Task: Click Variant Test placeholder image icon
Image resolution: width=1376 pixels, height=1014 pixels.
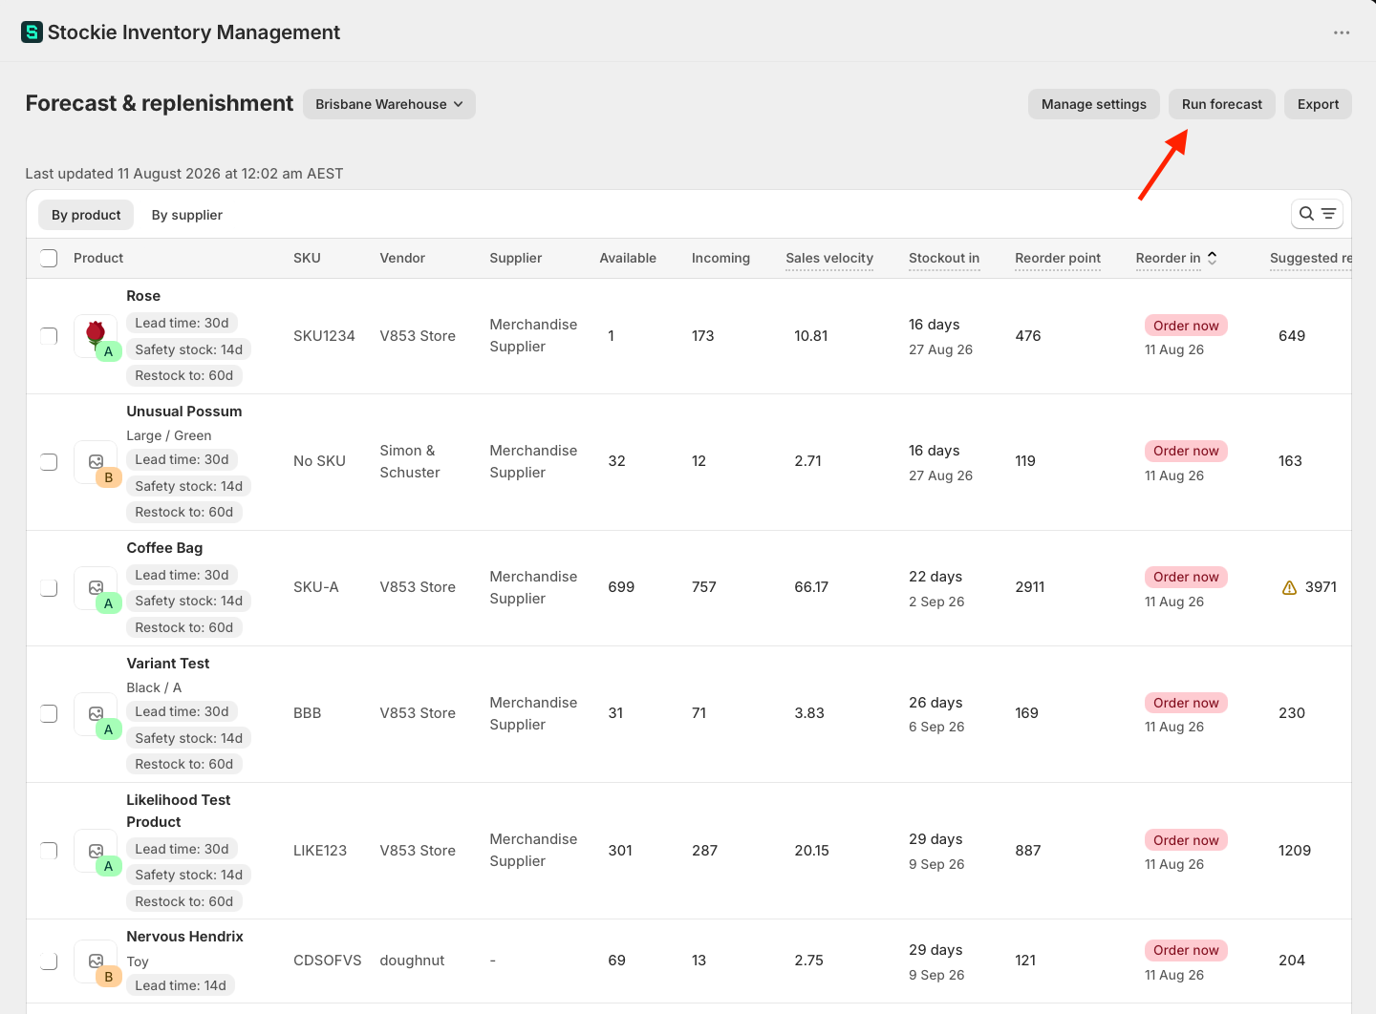Action: tap(96, 713)
